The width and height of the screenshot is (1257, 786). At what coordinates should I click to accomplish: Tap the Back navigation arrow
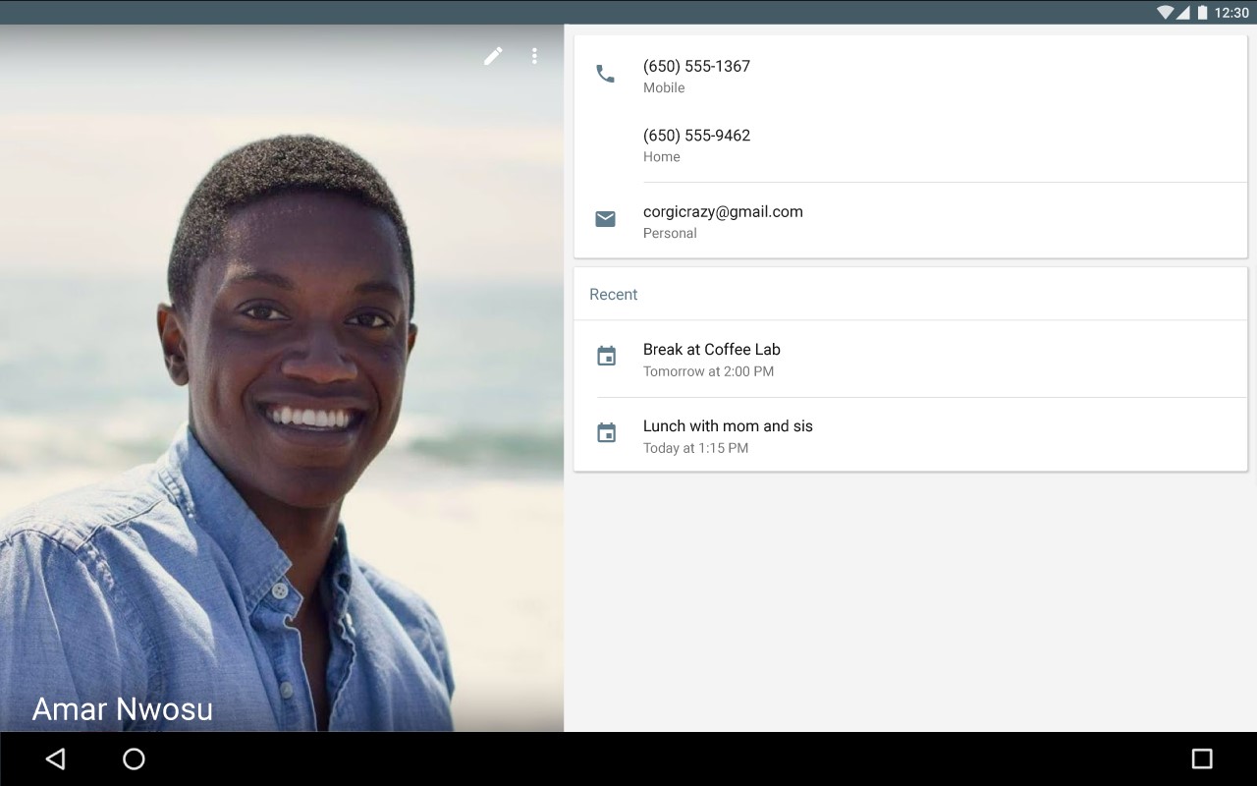tap(56, 758)
